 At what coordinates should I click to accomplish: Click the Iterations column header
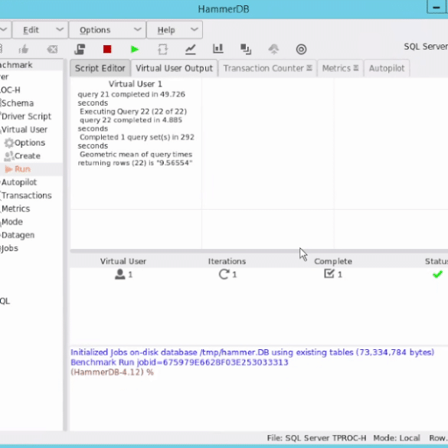(227, 261)
